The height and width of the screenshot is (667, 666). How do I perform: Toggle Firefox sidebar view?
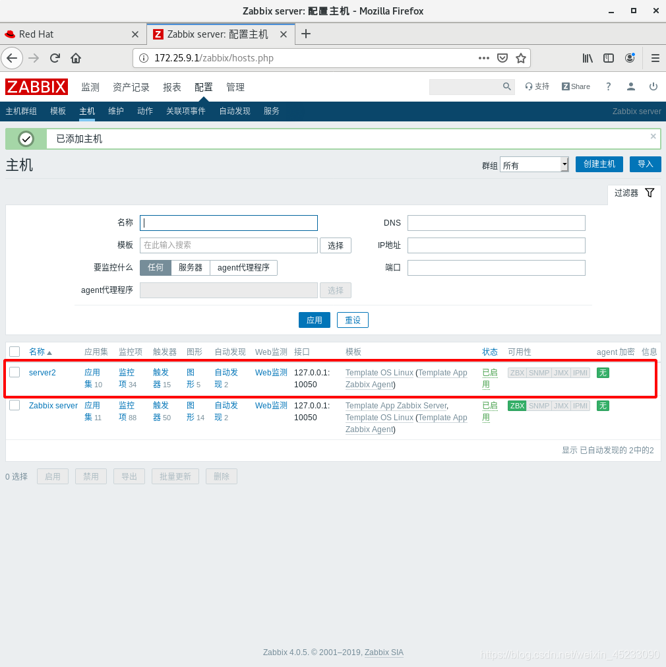click(x=609, y=58)
